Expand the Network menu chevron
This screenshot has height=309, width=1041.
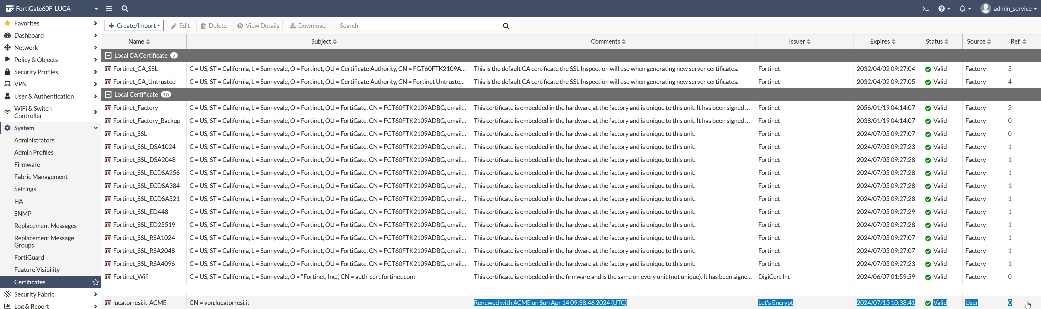95,48
